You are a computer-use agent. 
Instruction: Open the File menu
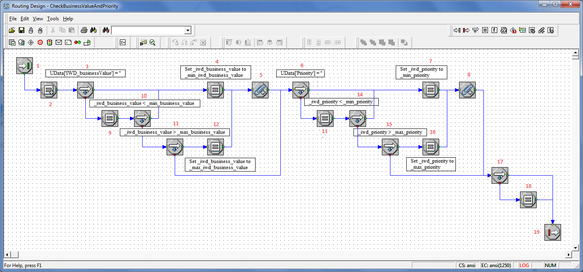13,19
